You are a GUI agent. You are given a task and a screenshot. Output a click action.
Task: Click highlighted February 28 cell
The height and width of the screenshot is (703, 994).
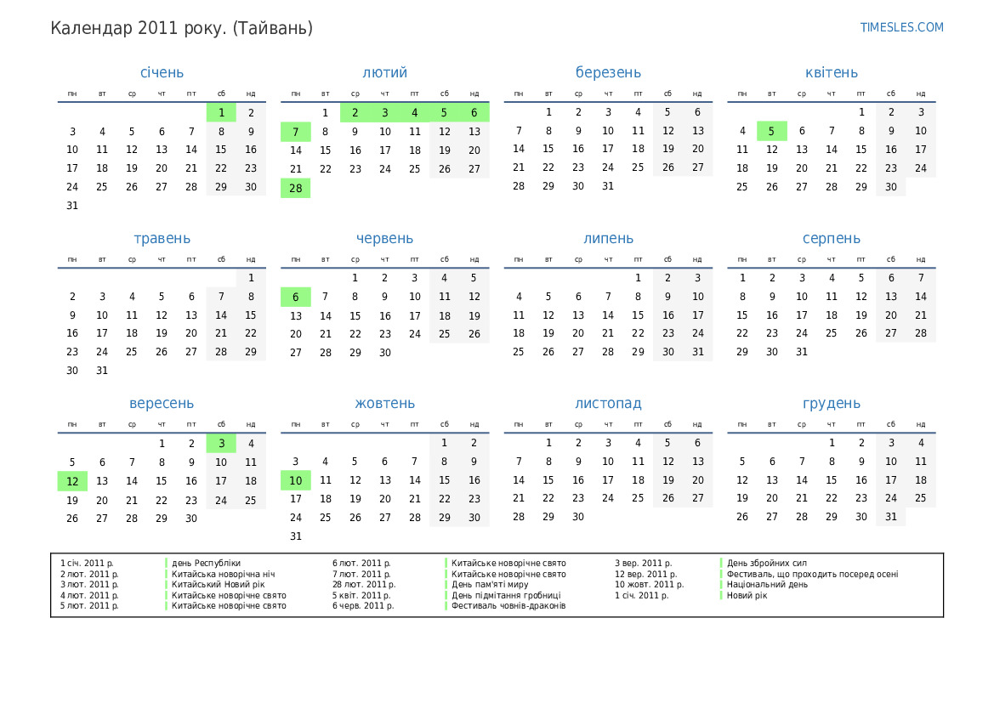[295, 188]
